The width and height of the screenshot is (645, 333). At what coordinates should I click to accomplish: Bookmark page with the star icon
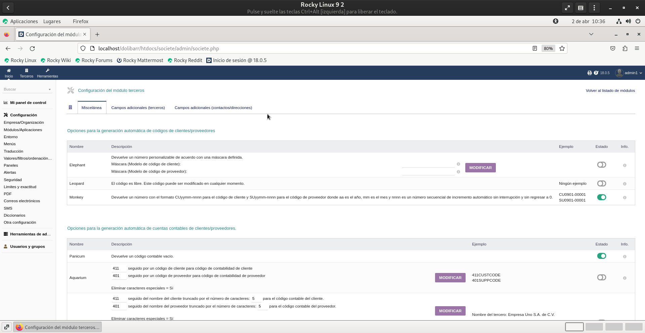[x=562, y=49]
